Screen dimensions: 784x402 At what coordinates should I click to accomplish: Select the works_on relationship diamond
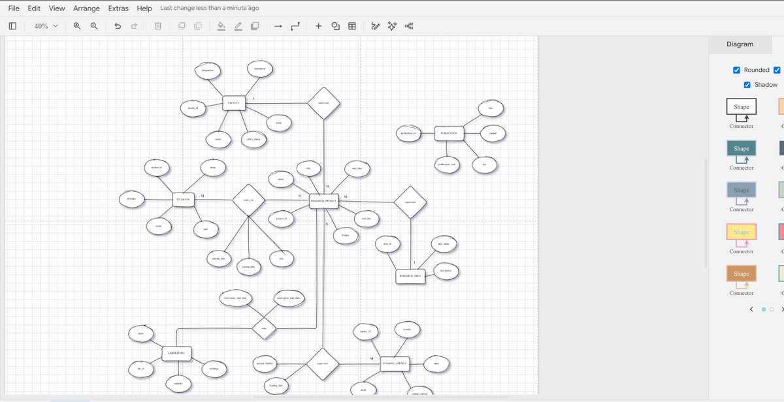pyautogui.click(x=248, y=200)
